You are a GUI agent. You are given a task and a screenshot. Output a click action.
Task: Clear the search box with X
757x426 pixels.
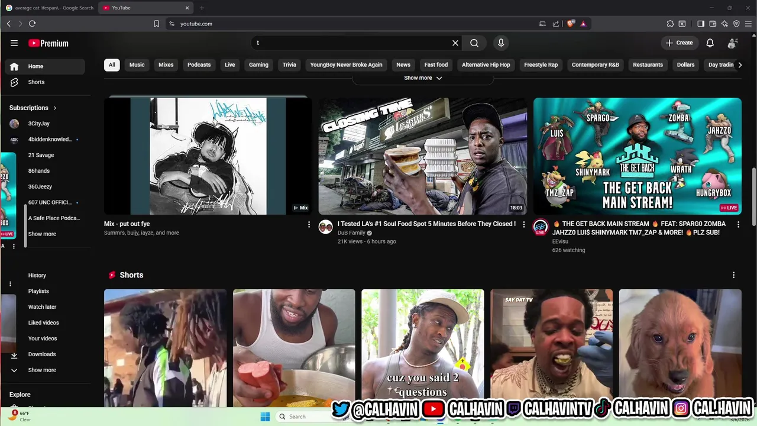pyautogui.click(x=455, y=43)
